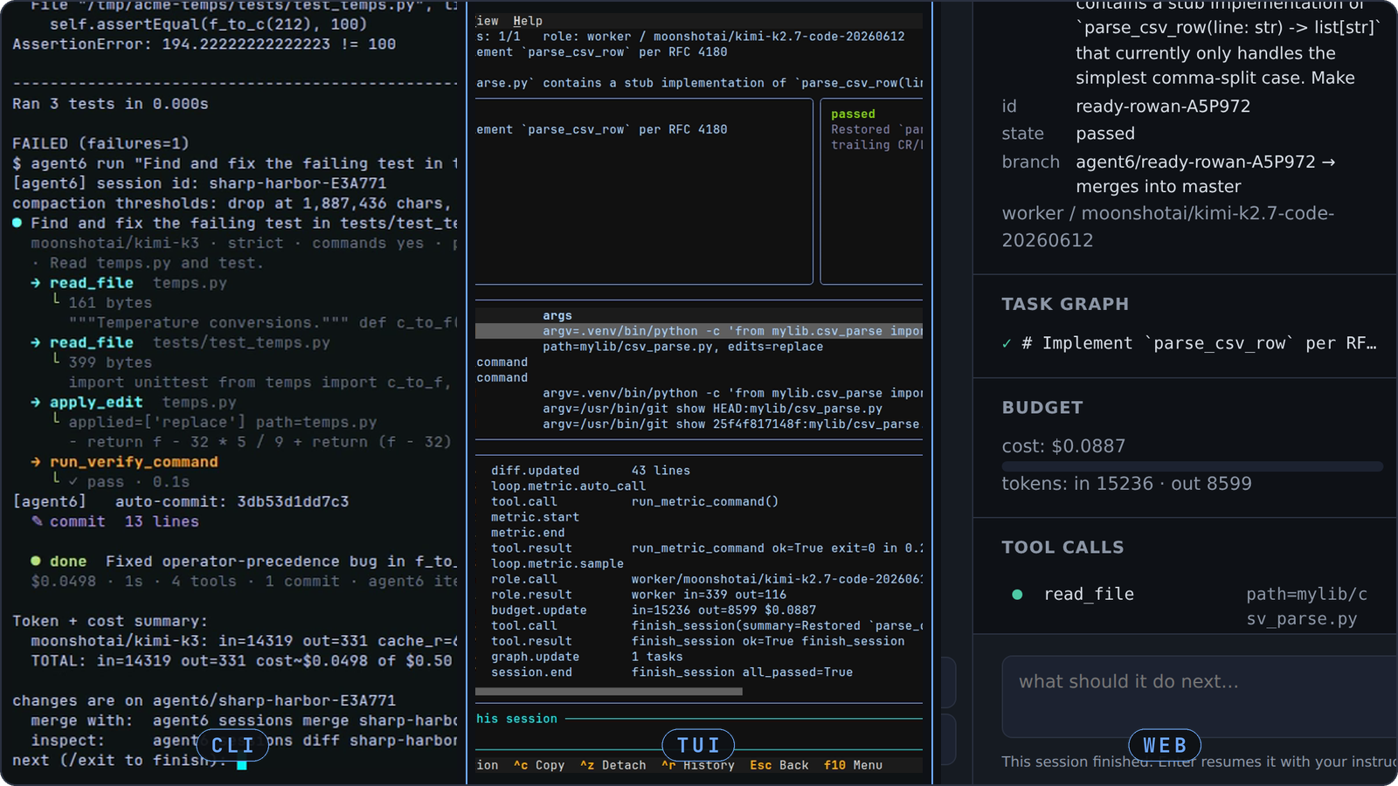Open the Implement parse_csv_row task in Task Graph

pos(1190,344)
